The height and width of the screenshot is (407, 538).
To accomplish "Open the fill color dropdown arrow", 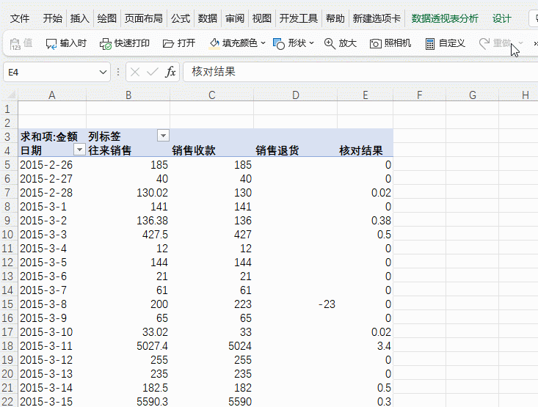I will (263, 43).
